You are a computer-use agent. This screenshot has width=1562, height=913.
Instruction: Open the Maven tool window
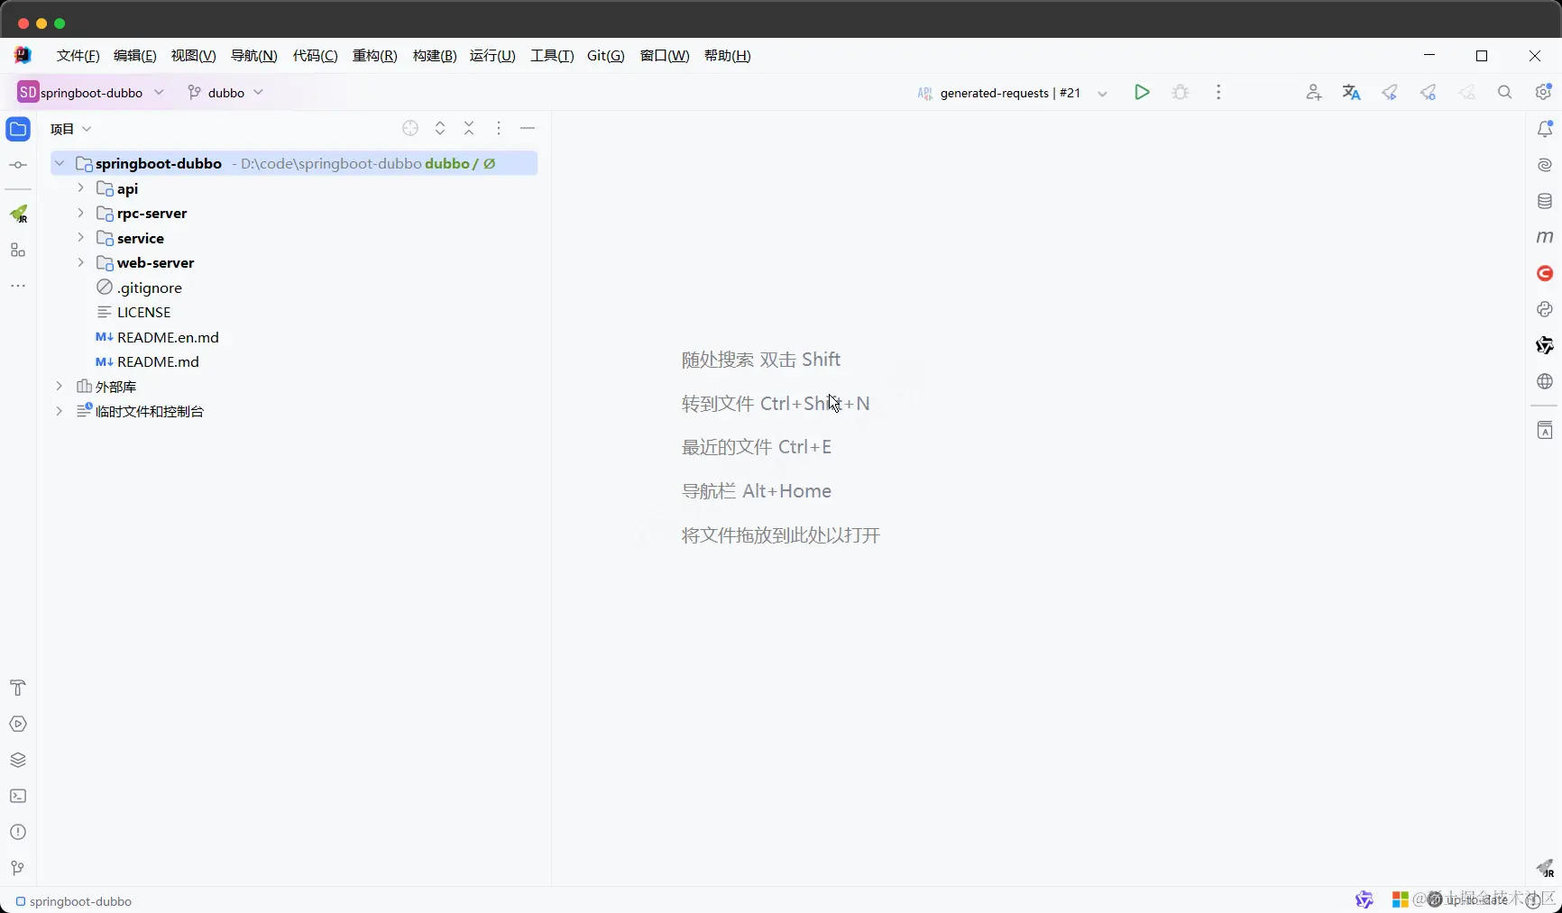tap(1545, 237)
